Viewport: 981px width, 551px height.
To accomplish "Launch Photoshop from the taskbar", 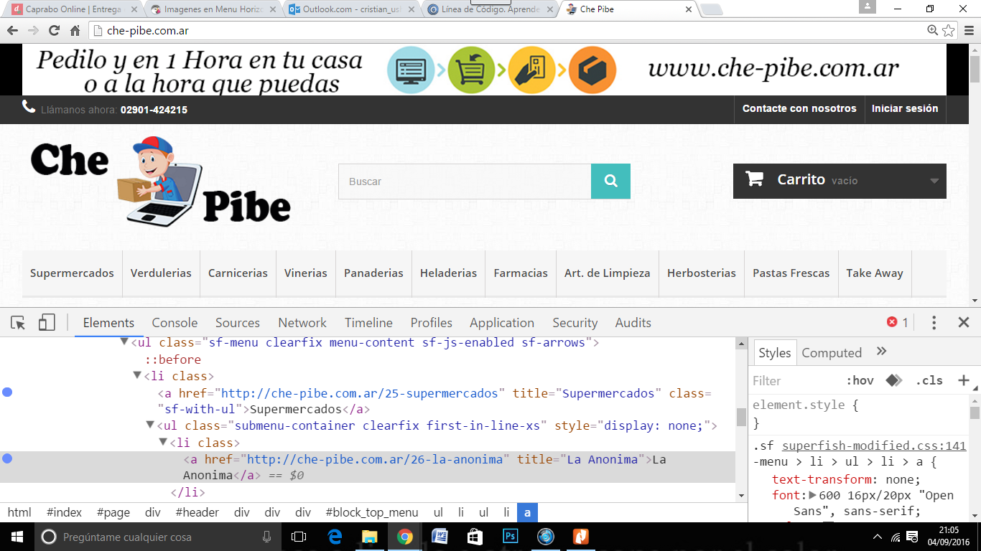I will (x=511, y=537).
